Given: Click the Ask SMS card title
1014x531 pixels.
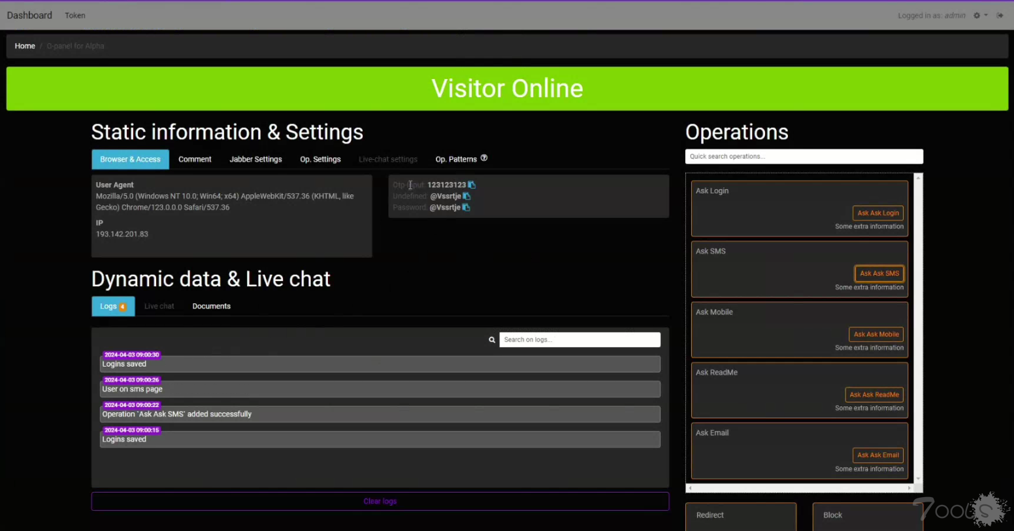Looking at the screenshot, I should point(711,251).
